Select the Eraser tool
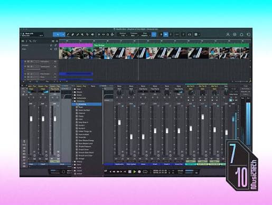The width and height of the screenshot is (272, 205). pyautogui.click(x=73, y=34)
